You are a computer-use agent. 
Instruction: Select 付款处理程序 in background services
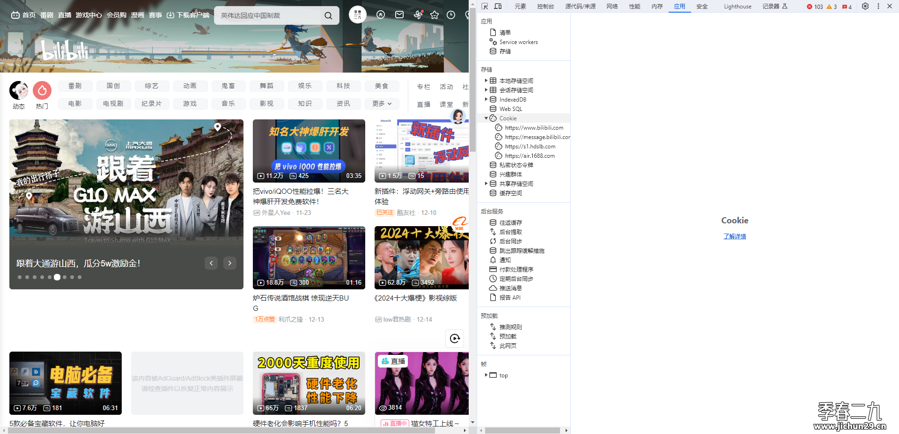click(x=516, y=270)
